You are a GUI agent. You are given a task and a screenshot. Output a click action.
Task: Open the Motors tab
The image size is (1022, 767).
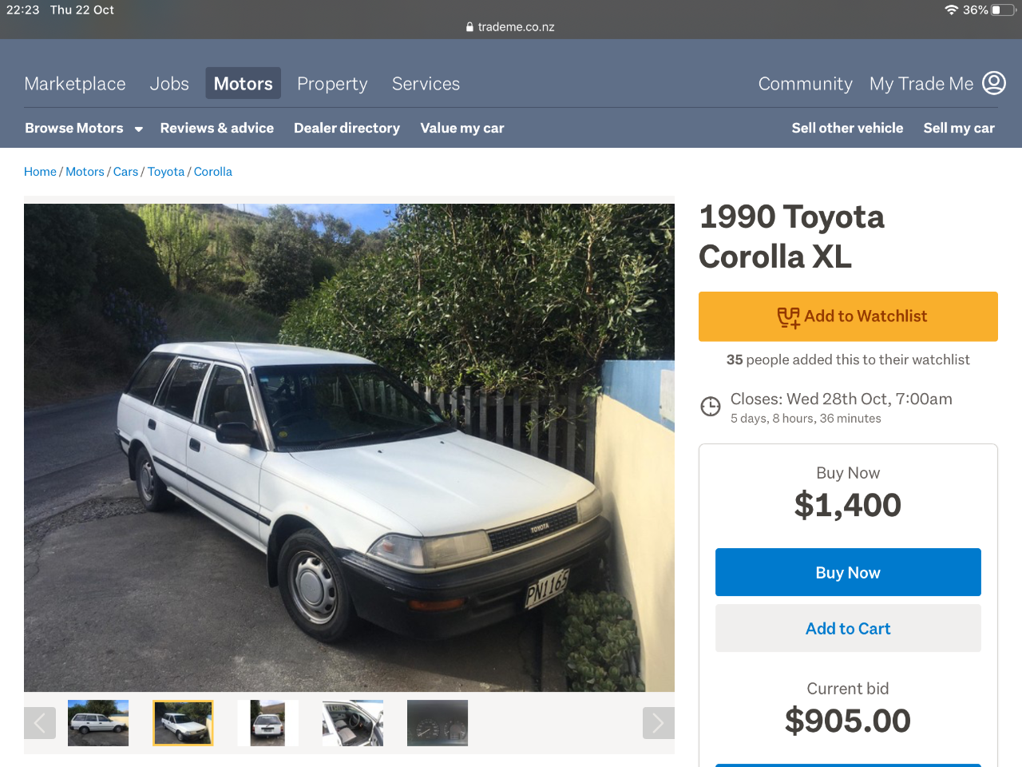[x=244, y=83]
